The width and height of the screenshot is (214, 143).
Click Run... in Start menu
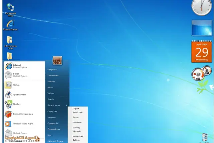click(x=50, y=135)
